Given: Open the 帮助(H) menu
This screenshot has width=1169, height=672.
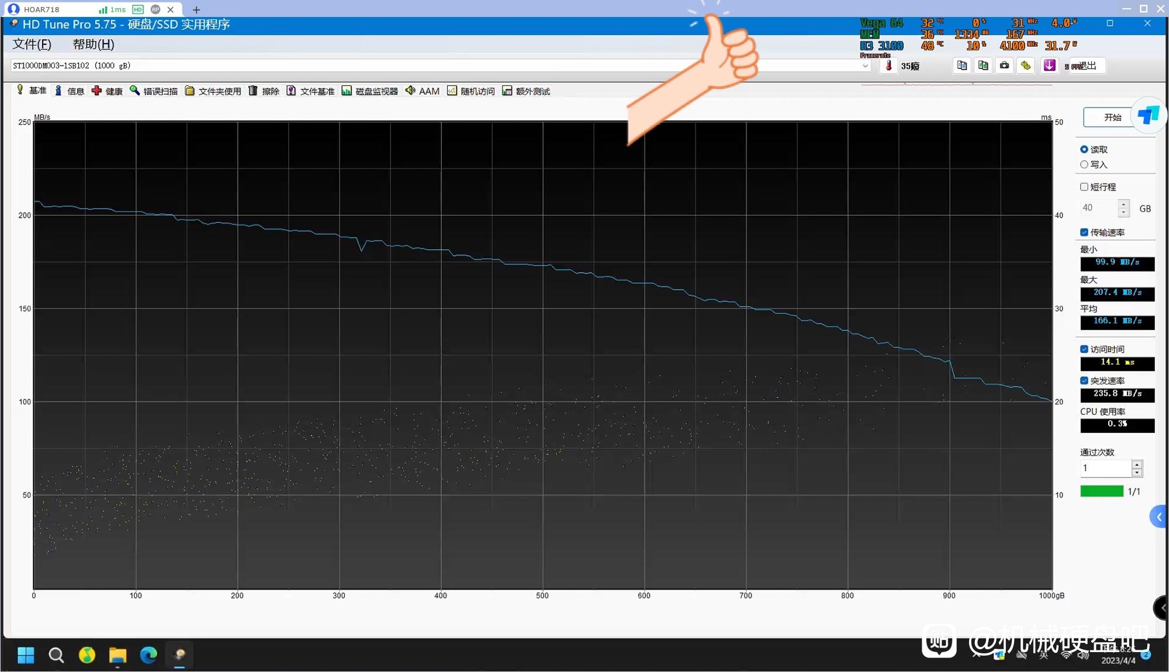Looking at the screenshot, I should point(94,44).
